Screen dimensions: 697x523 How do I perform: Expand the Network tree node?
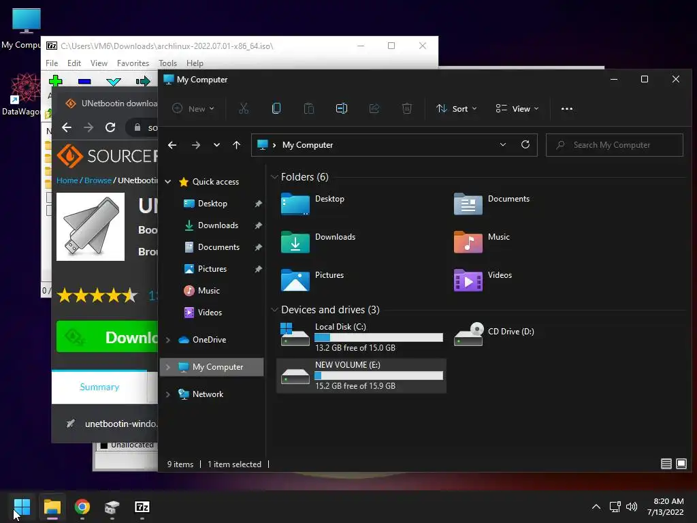click(168, 394)
